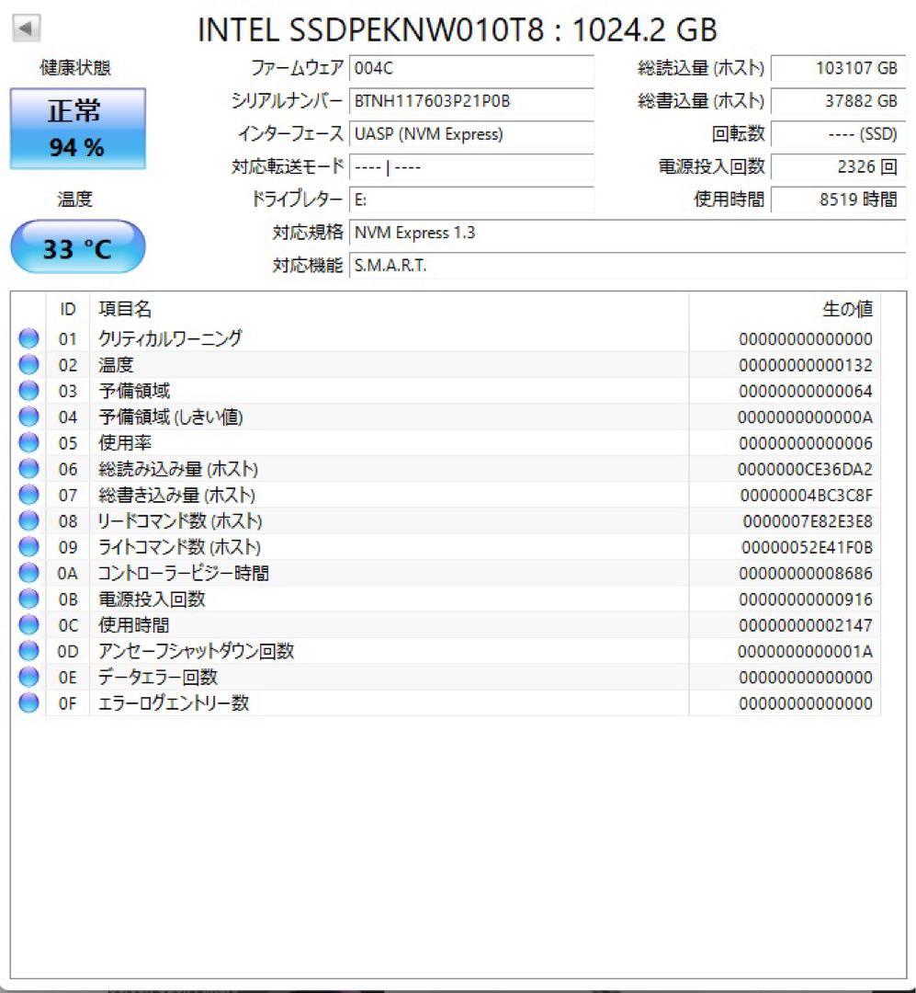Click the 健康状態 label
This screenshot has width=916, height=993.
pyautogui.click(x=75, y=68)
